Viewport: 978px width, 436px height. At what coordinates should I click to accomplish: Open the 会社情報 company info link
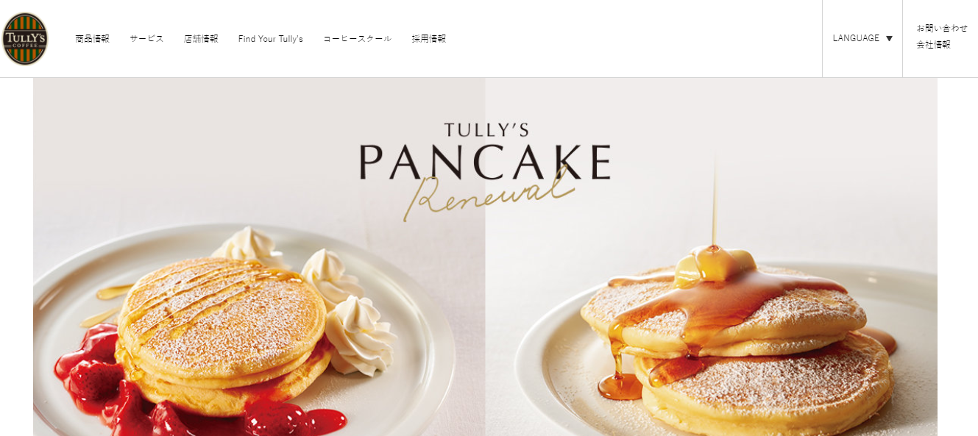click(933, 44)
